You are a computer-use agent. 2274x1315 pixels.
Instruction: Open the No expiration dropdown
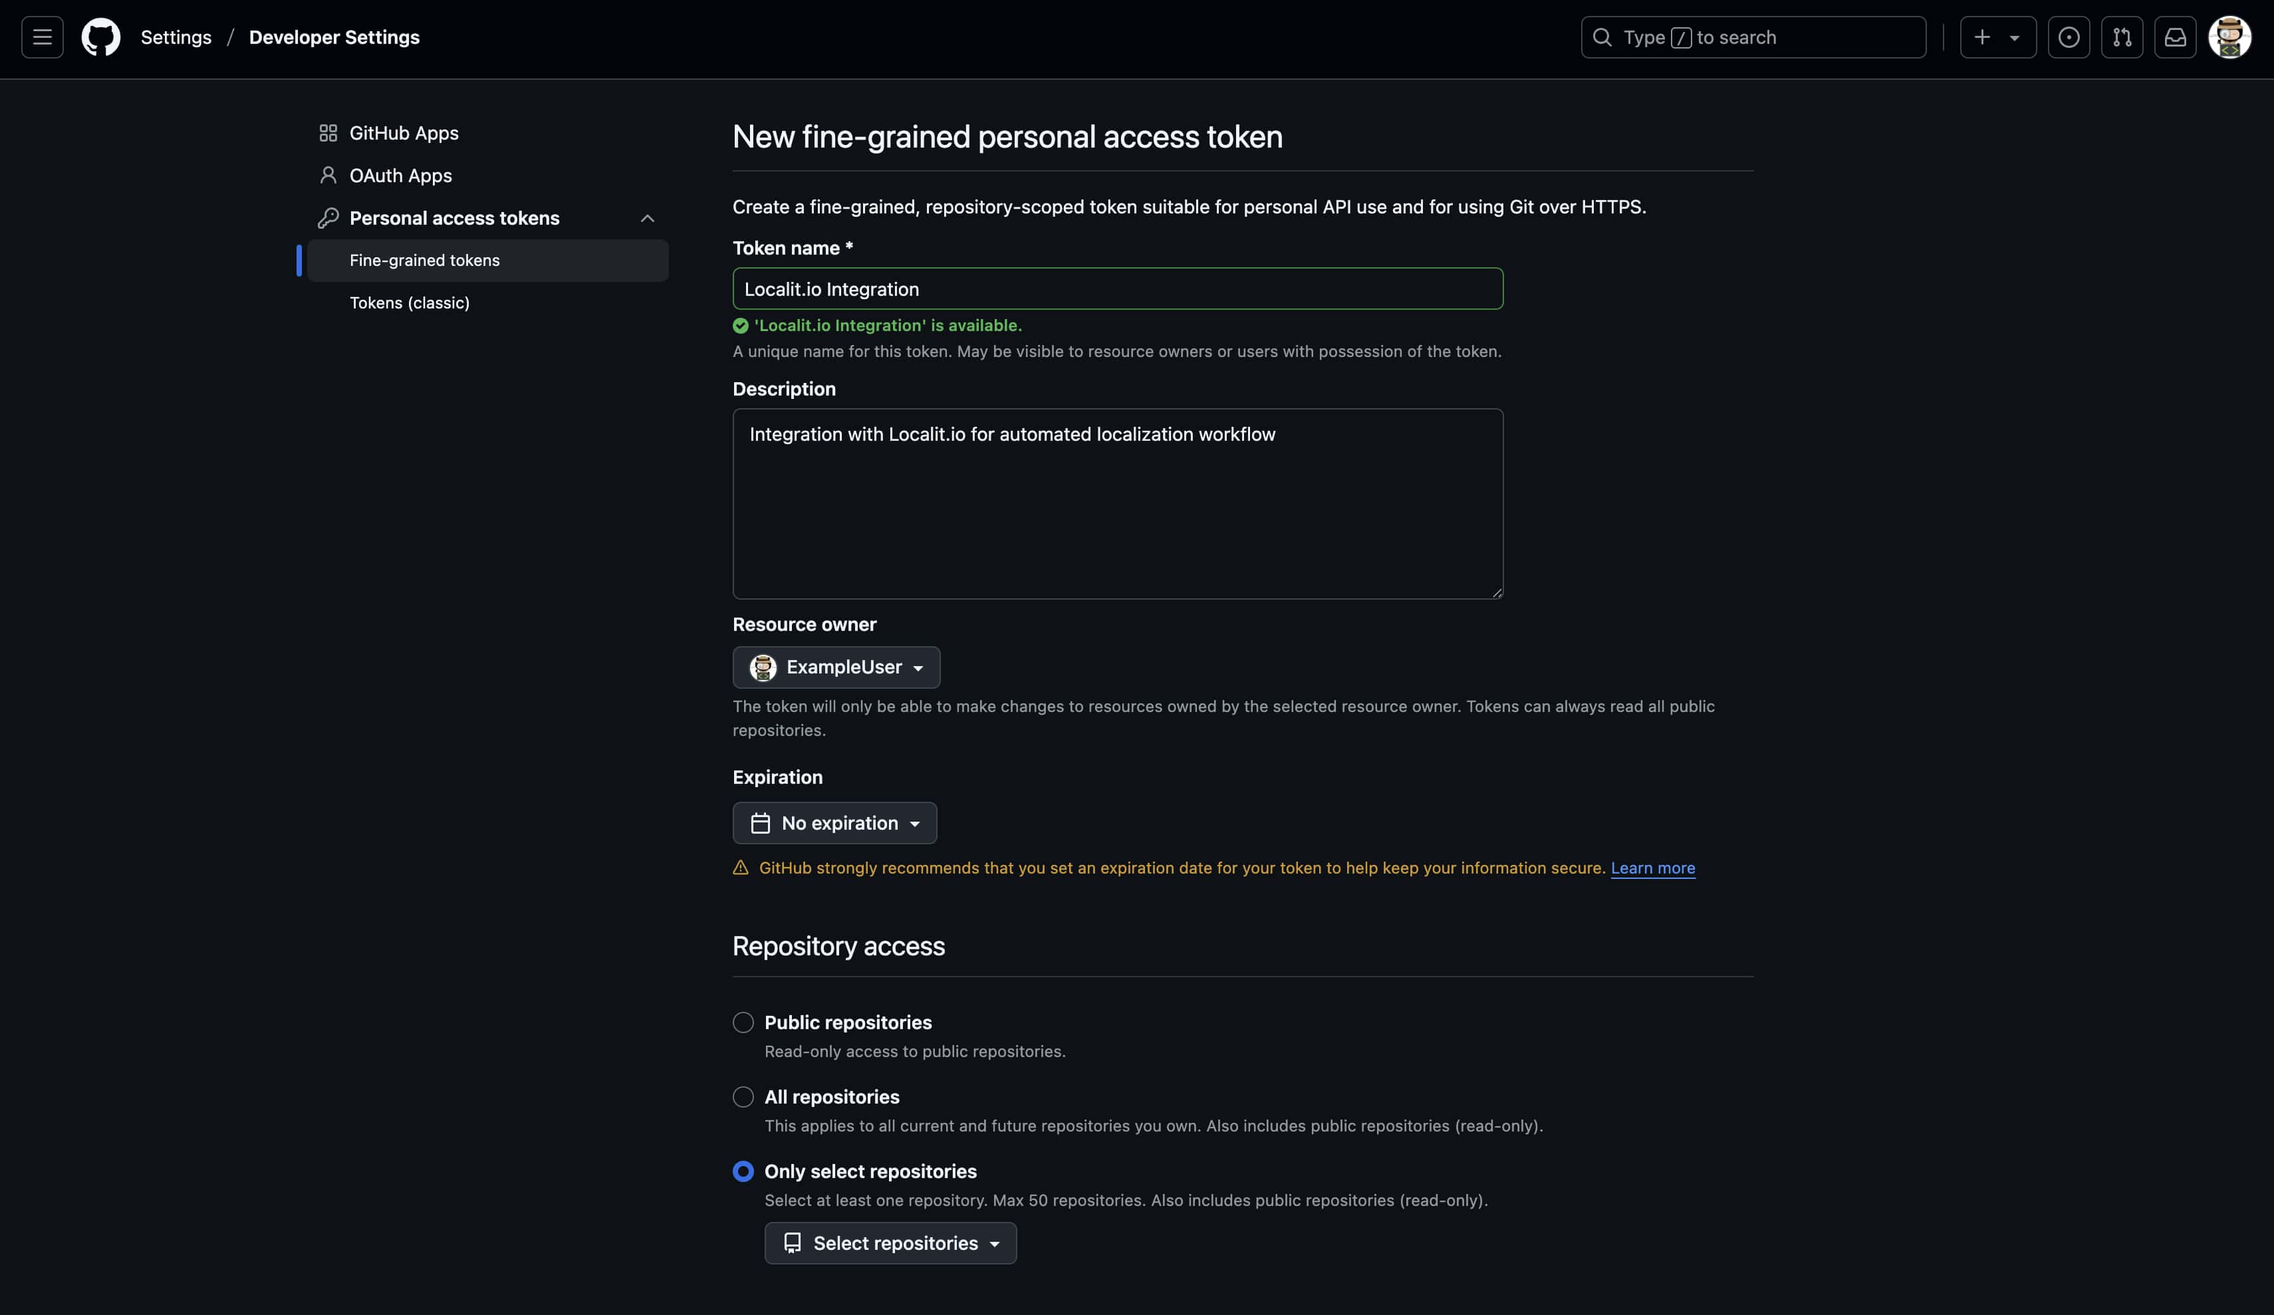coord(834,823)
